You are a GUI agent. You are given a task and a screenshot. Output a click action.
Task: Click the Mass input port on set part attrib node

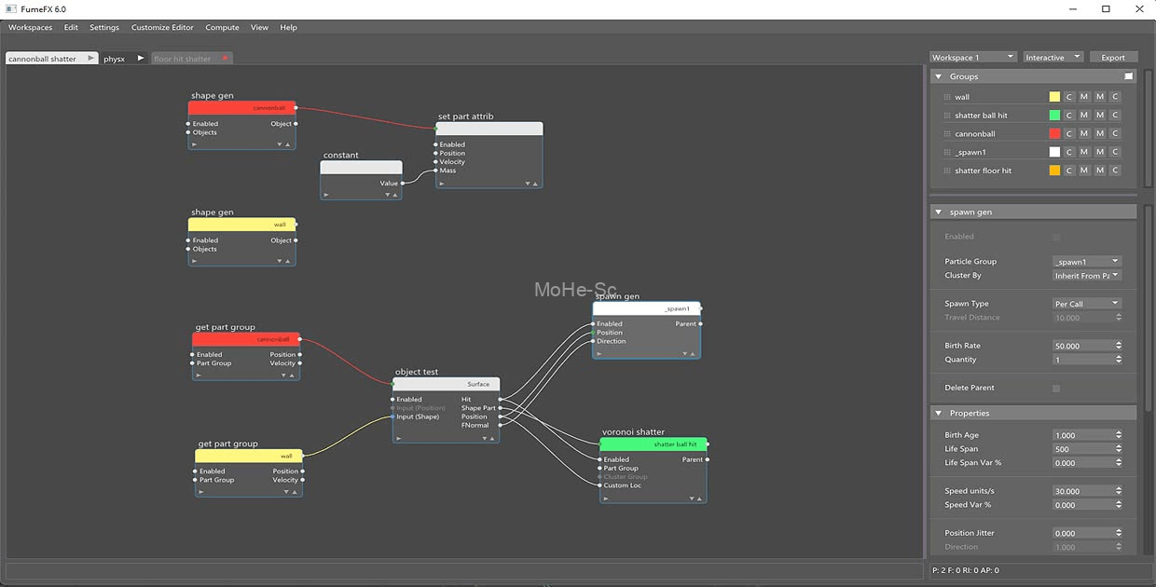point(435,171)
